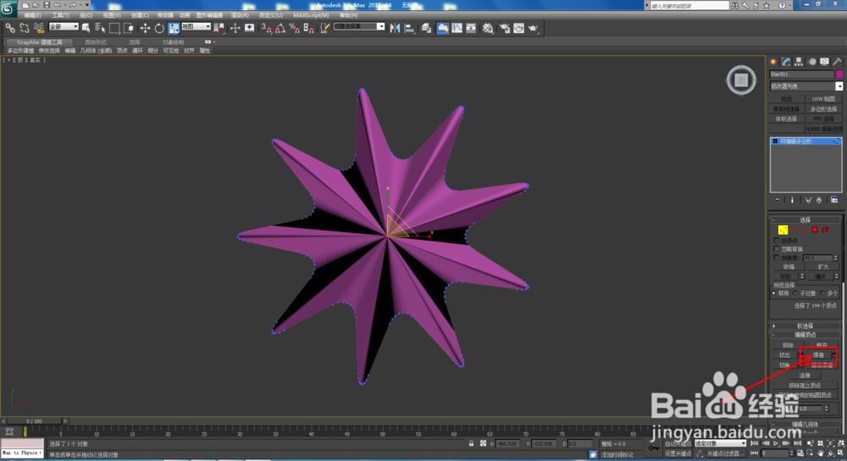The height and width of the screenshot is (461, 847).
Task: Click the Star001 object name field
Action: tap(801, 74)
